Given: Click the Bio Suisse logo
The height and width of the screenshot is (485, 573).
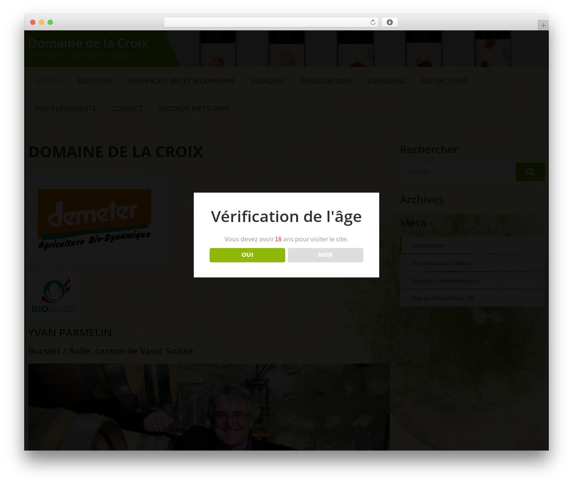Looking at the screenshot, I should point(54,296).
